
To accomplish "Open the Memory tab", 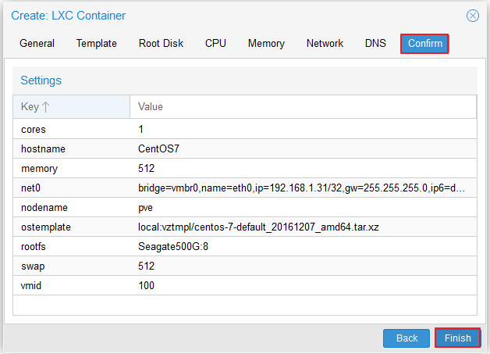I will click(x=266, y=44).
